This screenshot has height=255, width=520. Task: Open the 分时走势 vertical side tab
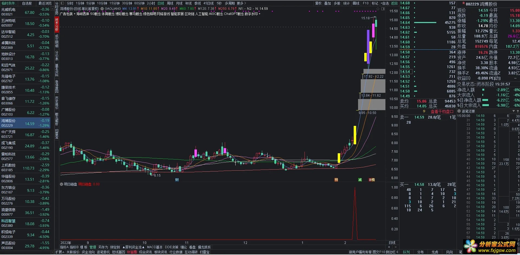(x=57, y=8)
